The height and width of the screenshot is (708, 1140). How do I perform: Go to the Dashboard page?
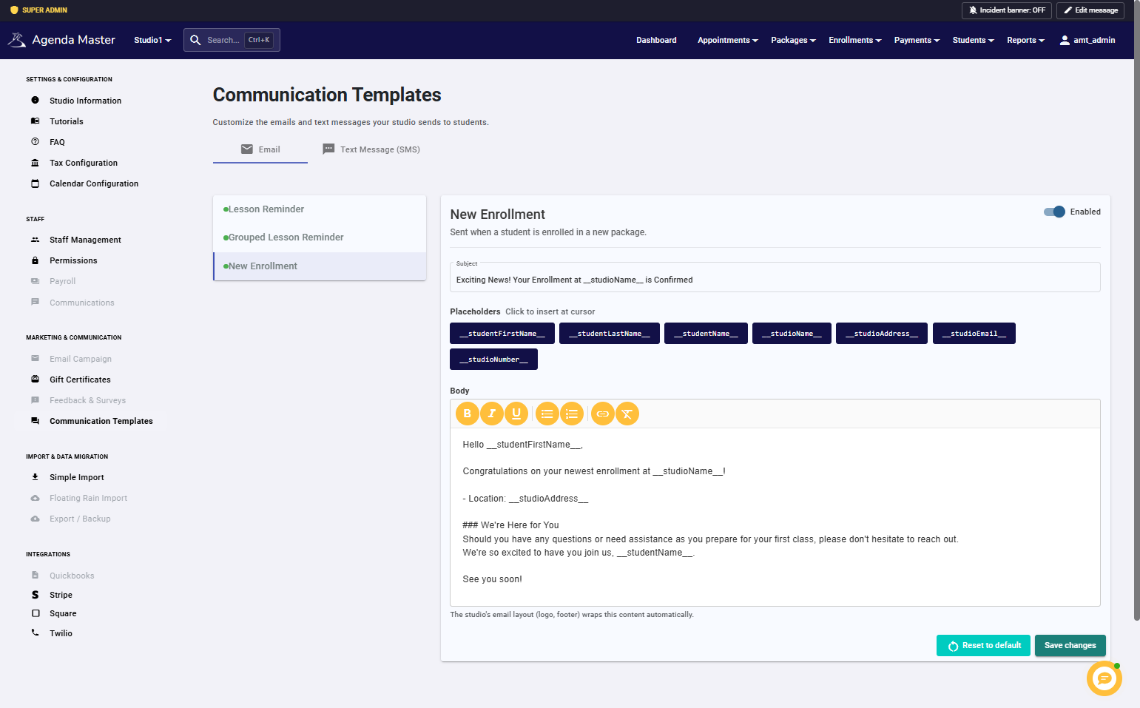coord(656,40)
